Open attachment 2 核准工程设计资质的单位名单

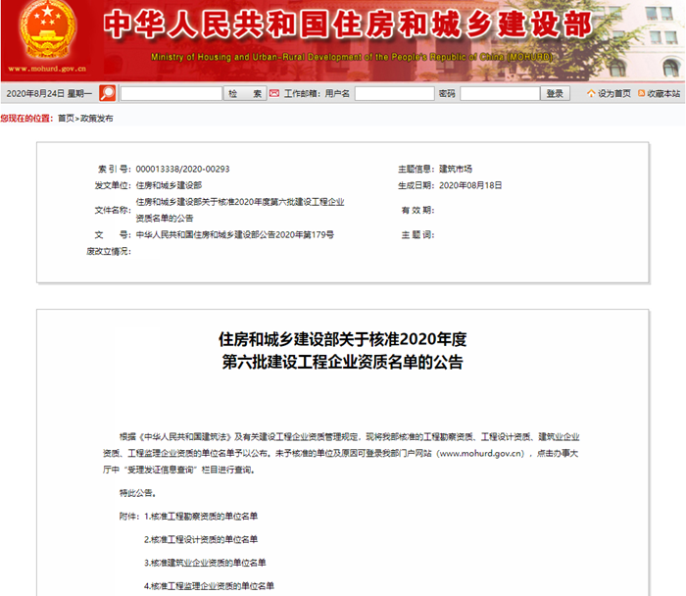[200, 539]
